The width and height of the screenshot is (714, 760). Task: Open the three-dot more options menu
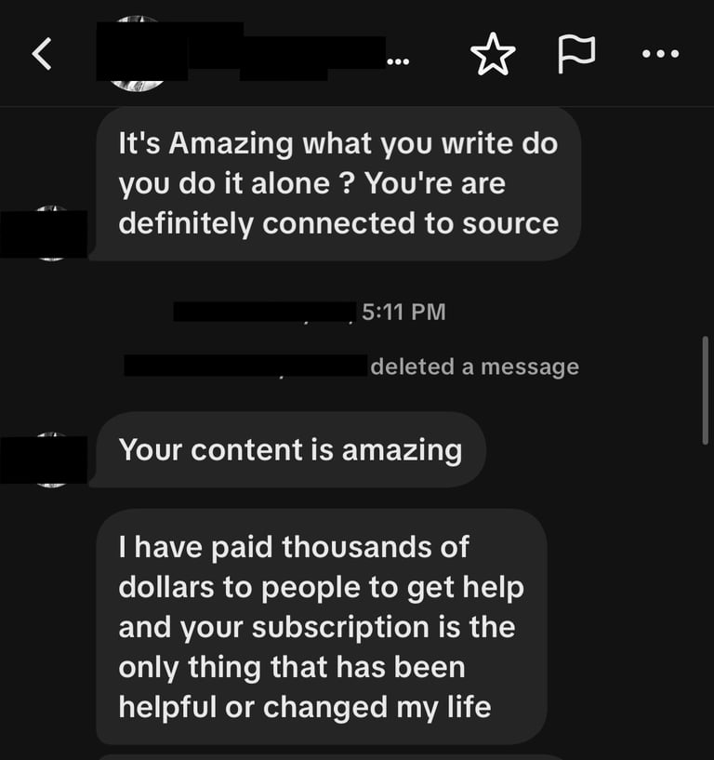[x=660, y=53]
